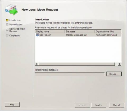
Task: Cancel the move request wizard
Action: (x=116, y=105)
